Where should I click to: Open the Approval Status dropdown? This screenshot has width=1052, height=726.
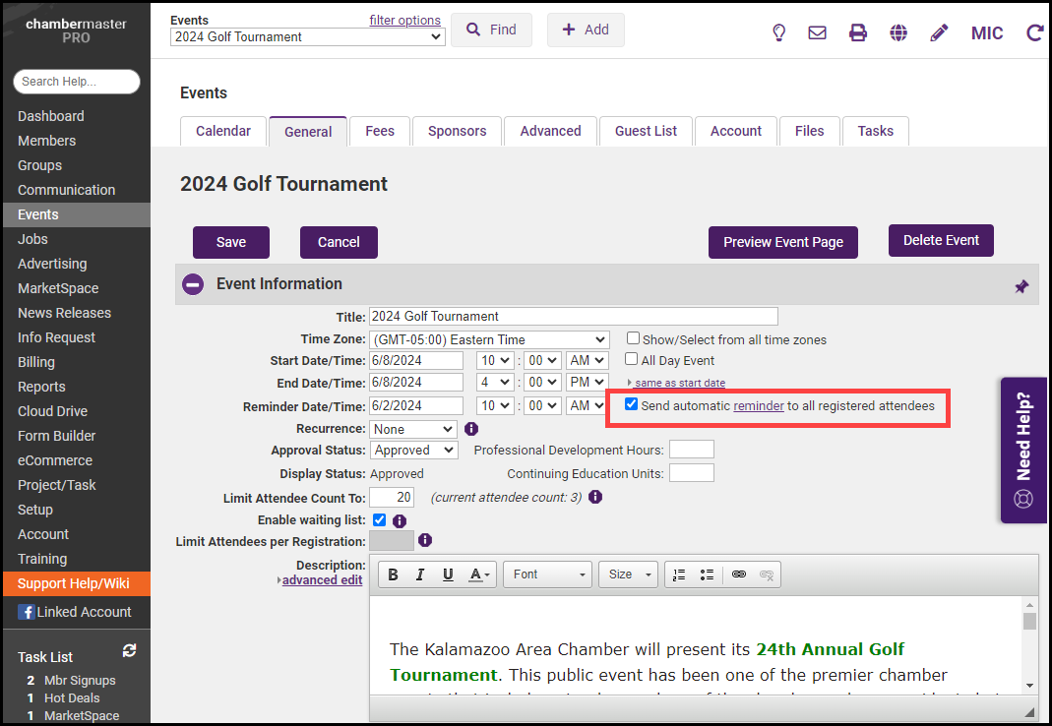click(413, 450)
